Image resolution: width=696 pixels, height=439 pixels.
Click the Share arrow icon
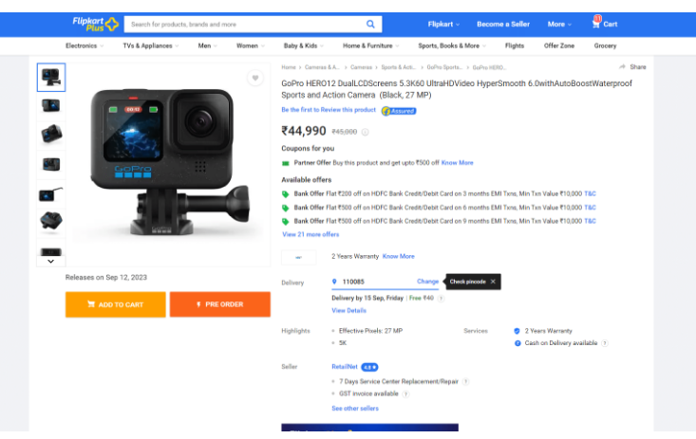click(622, 67)
